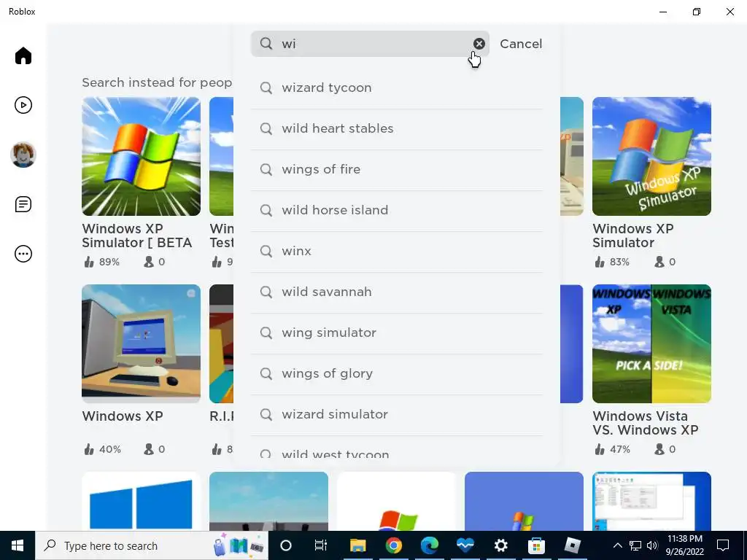Screen dimensions: 747x560
Task: Open 'Windows XP Simulator' 83% game thumbnail
Action: tap(651, 156)
